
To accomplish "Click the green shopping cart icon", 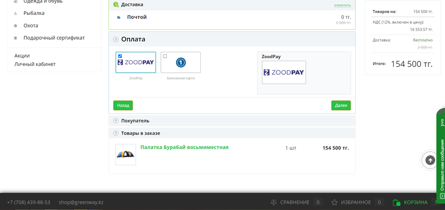I will tap(397, 203).
